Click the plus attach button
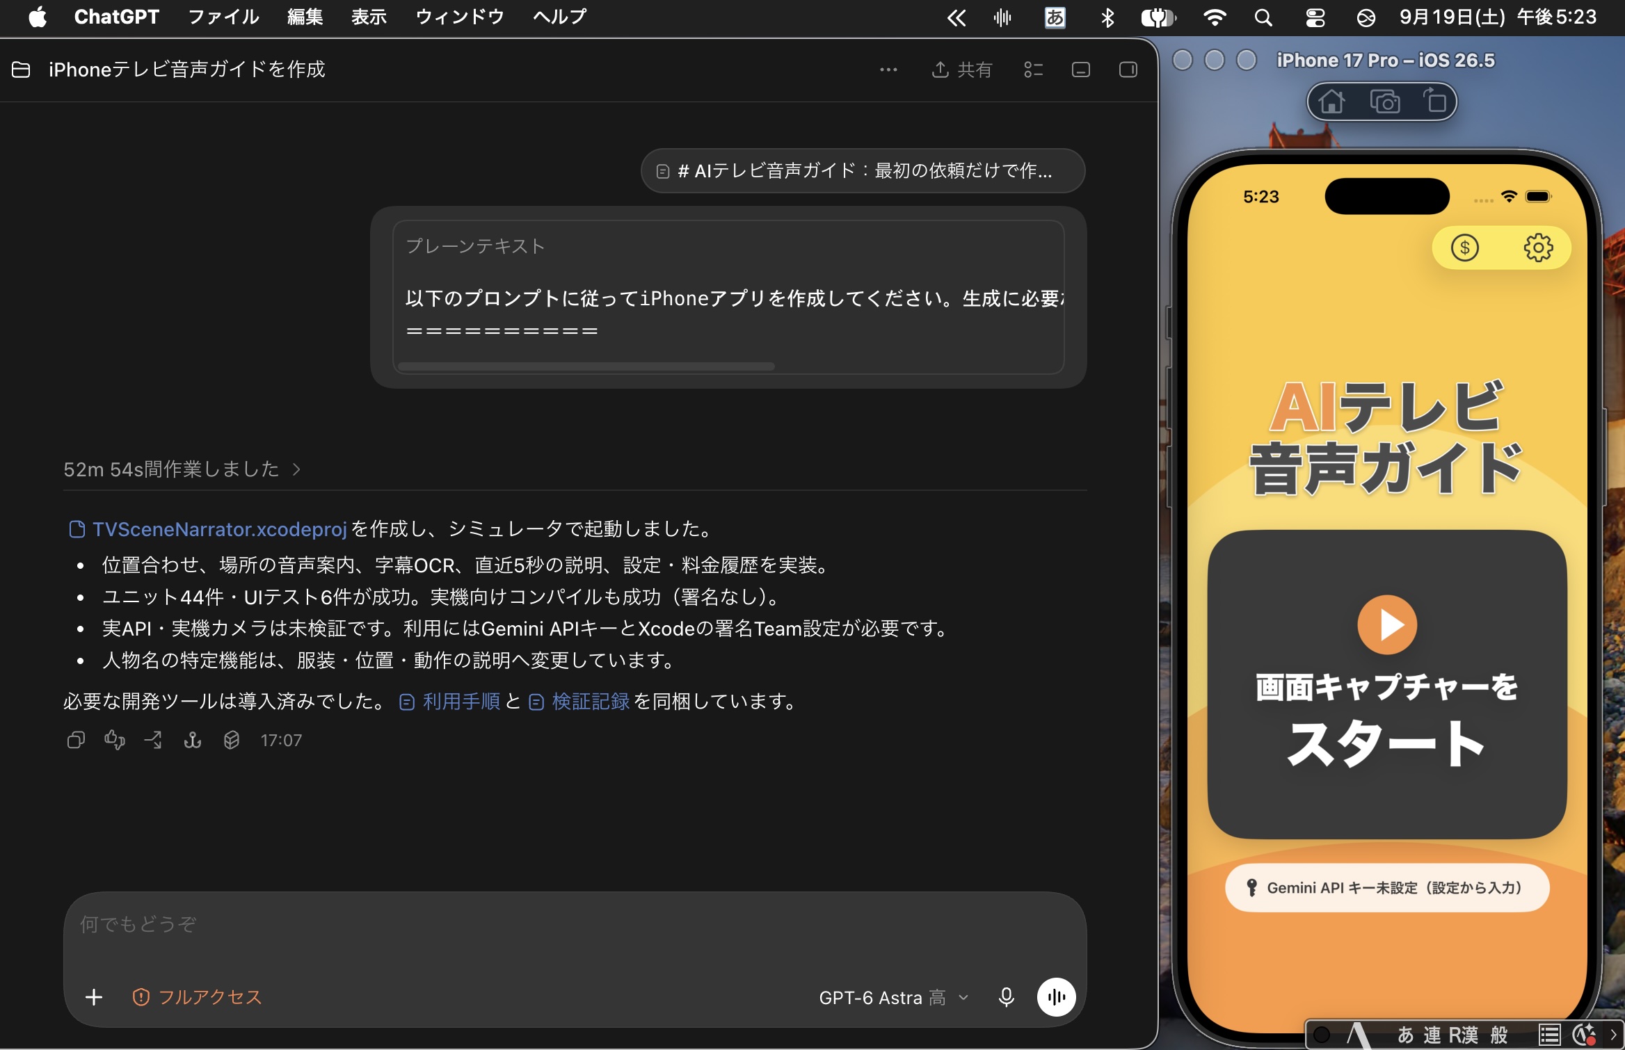Image resolution: width=1625 pixels, height=1050 pixels. 94,997
